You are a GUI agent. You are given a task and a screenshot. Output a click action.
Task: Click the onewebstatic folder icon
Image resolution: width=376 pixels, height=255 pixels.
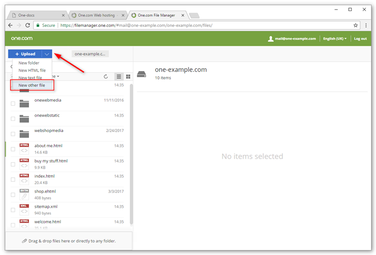point(24,119)
